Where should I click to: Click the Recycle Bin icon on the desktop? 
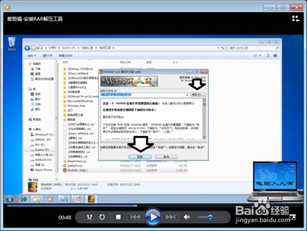12,44
